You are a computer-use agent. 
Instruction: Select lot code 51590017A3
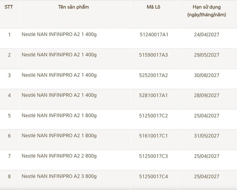(154, 55)
